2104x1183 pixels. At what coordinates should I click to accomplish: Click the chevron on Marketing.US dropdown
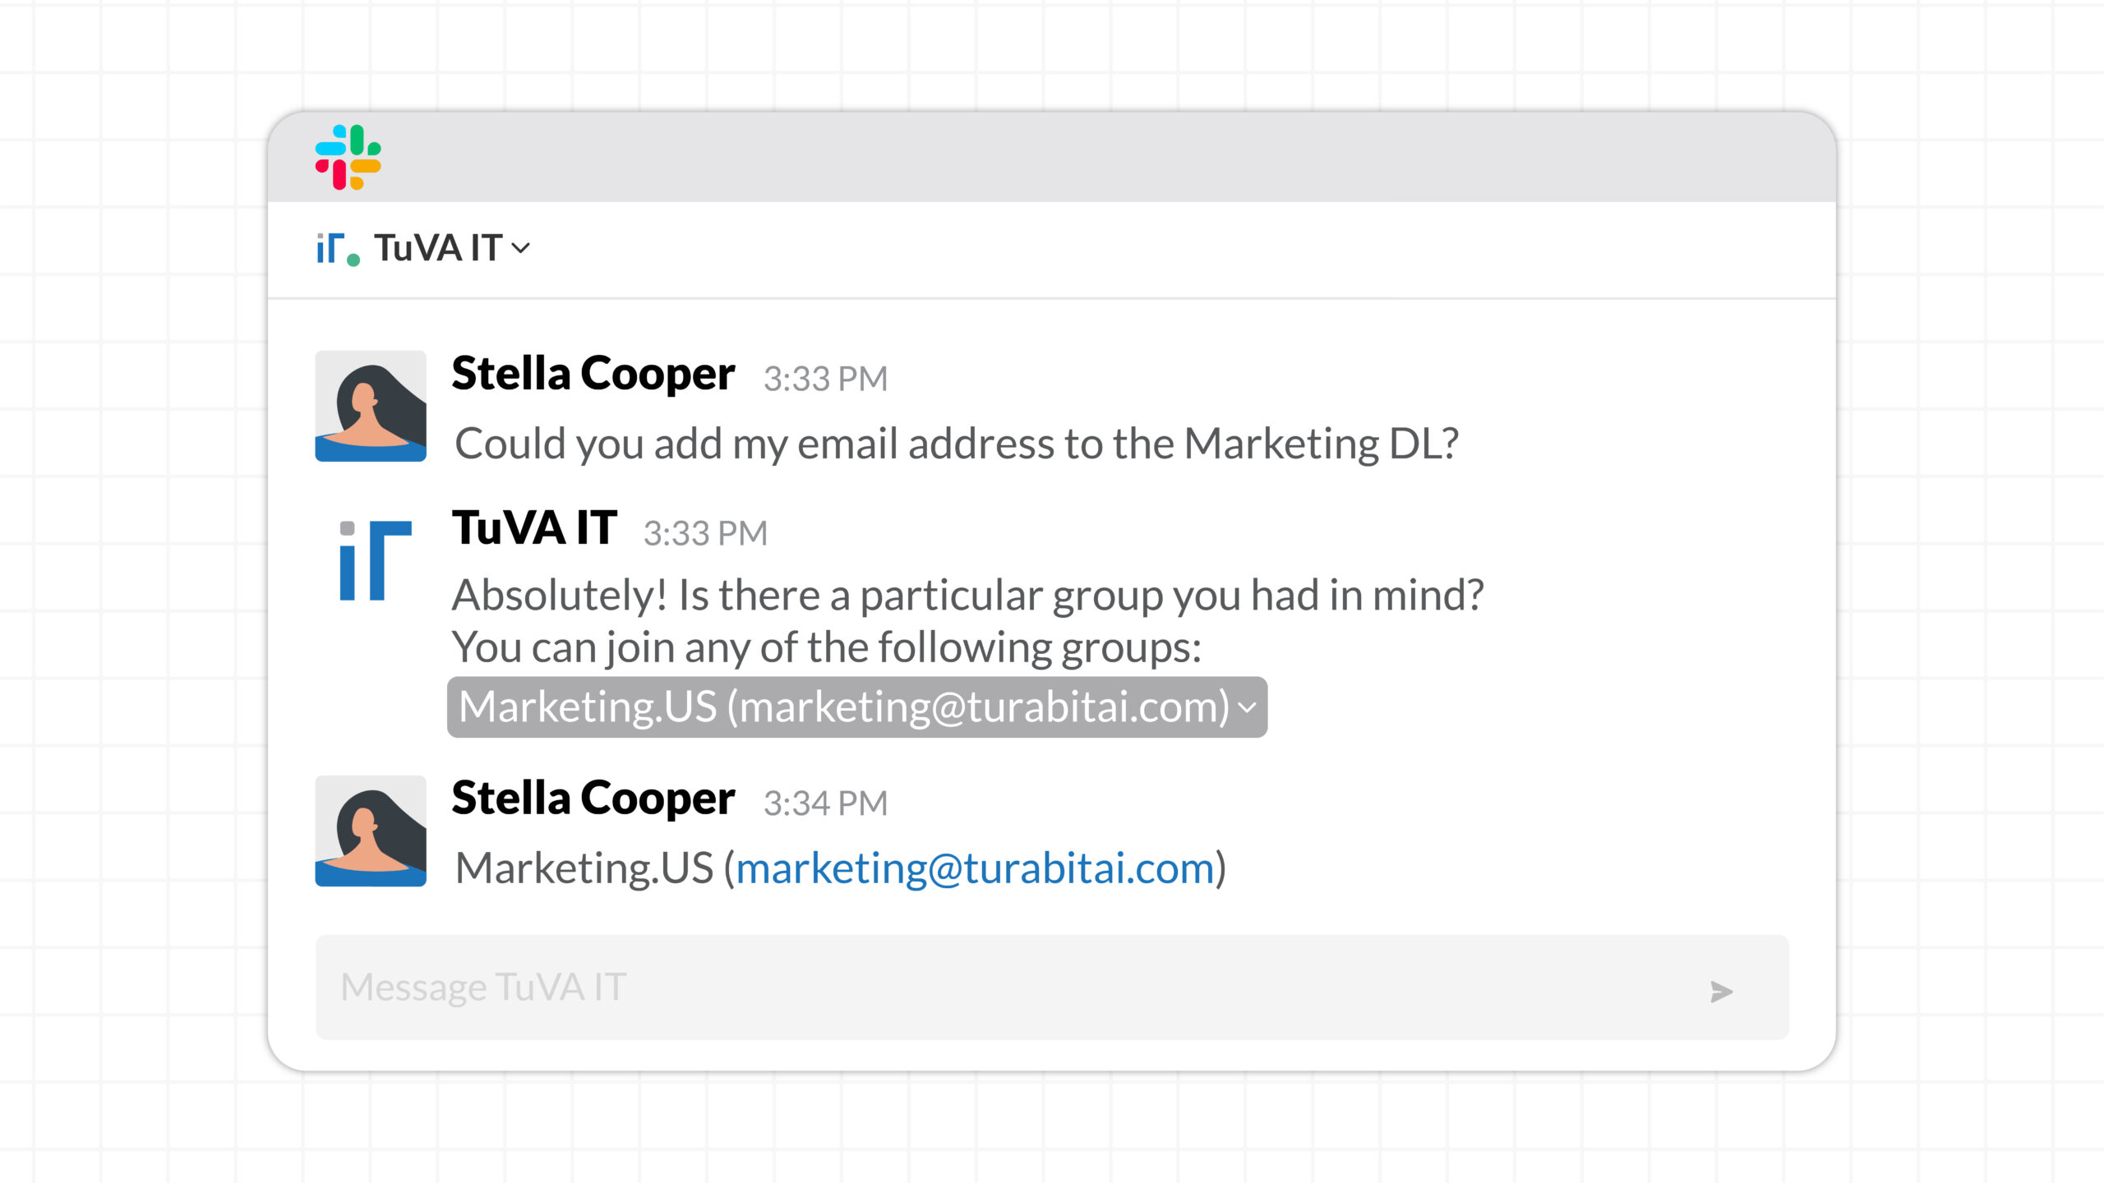click(1248, 707)
